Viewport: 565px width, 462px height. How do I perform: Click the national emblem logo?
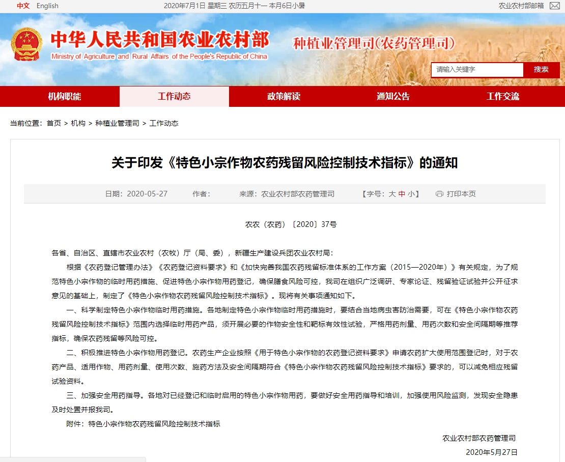26,44
